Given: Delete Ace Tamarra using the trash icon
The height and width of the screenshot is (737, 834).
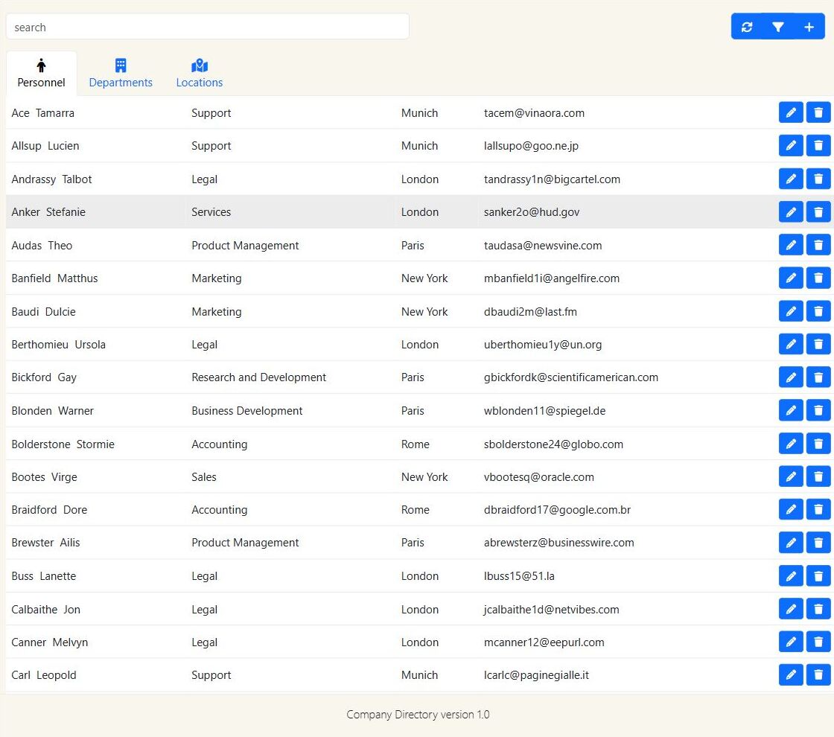Looking at the screenshot, I should 818,112.
